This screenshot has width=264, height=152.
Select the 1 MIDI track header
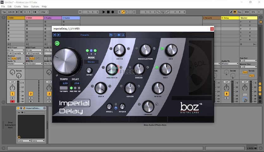click(x=16, y=18)
